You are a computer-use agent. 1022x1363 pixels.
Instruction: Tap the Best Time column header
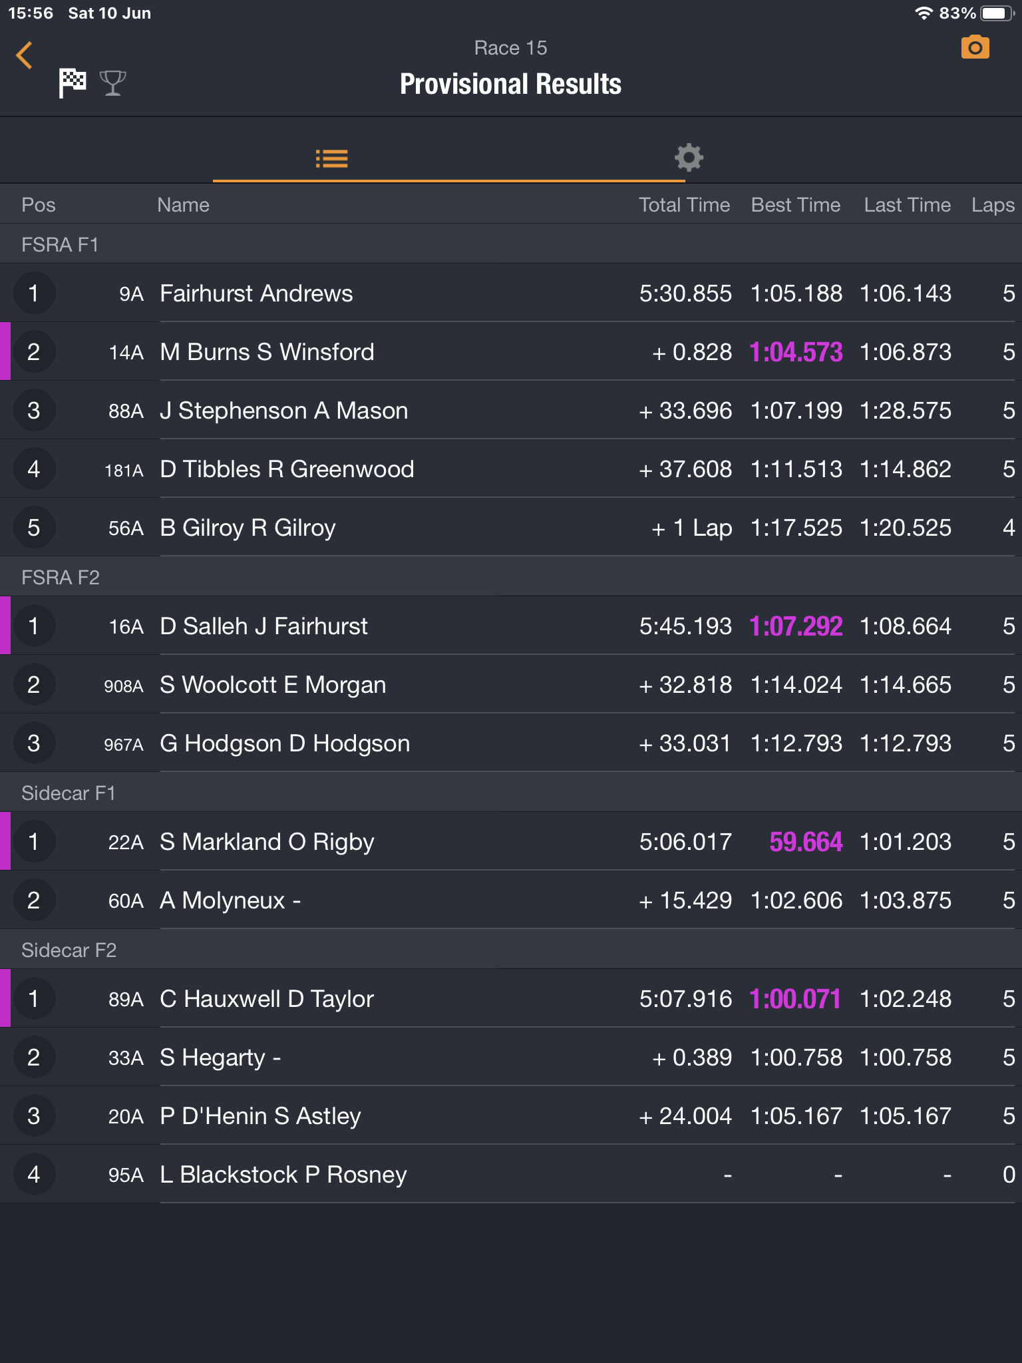point(795,205)
